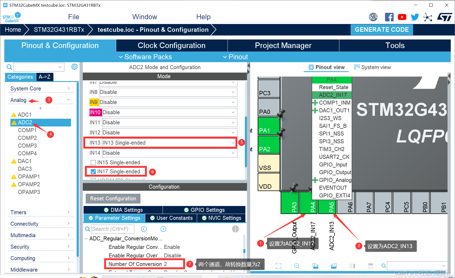This screenshot has width=455, height=278.
Task: Go to next search result arrow
Action: point(163,229)
